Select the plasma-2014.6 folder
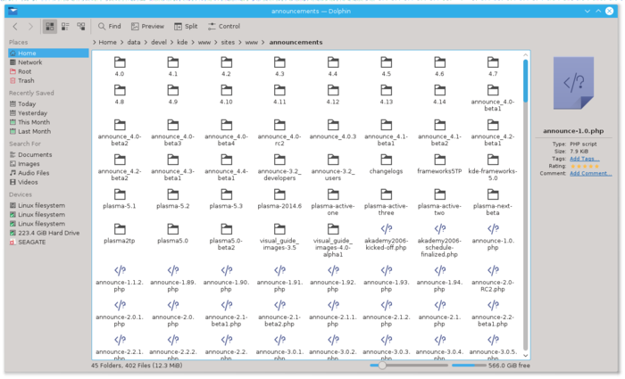The width and height of the screenshot is (625, 379). pyautogui.click(x=279, y=199)
